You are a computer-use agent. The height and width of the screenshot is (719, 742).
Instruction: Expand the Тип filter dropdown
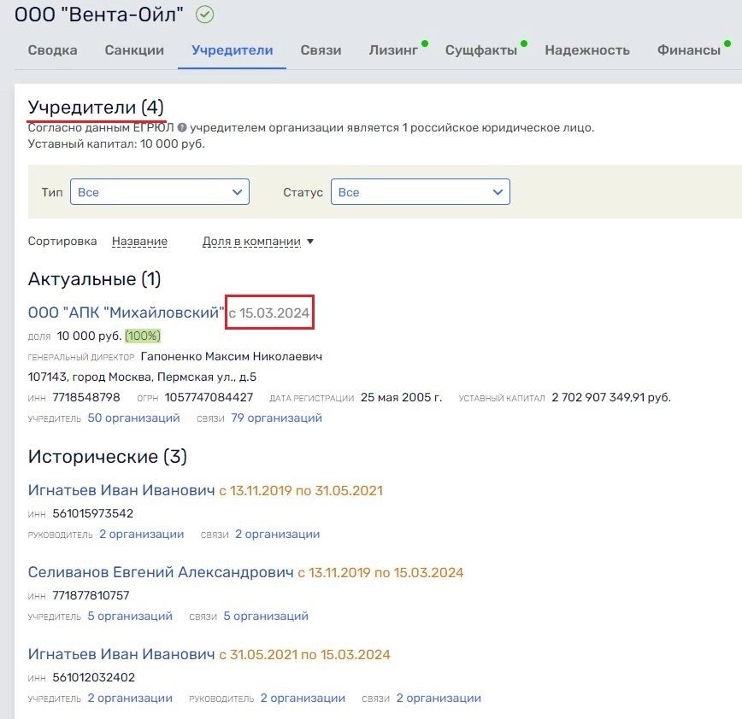160,192
